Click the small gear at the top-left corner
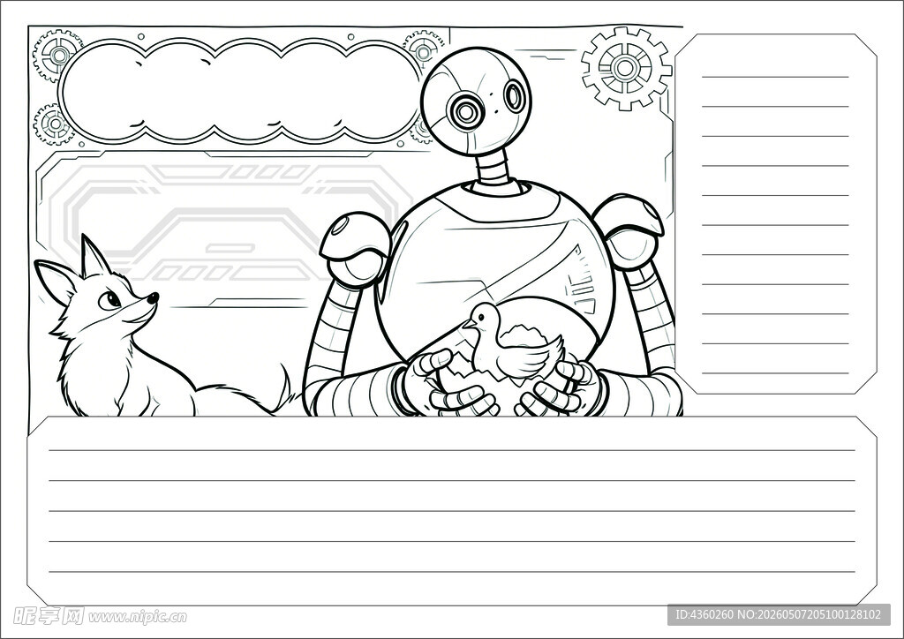Screen dimensions: 904x639 pos(57,56)
